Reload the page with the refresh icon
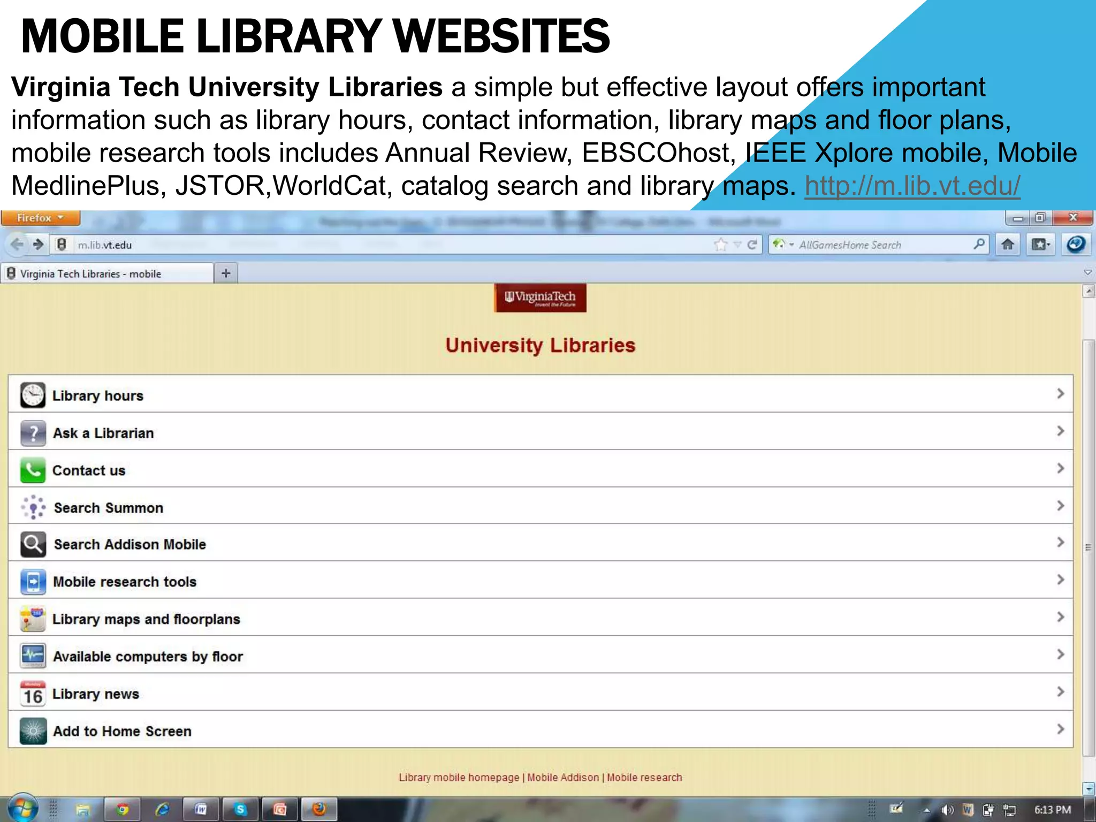 (x=752, y=245)
